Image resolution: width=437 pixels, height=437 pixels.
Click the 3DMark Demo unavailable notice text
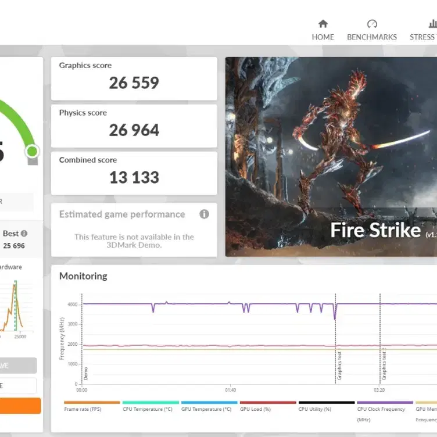[x=134, y=241]
